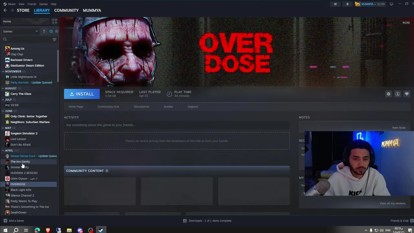Open the community content help icon

tap(107, 171)
